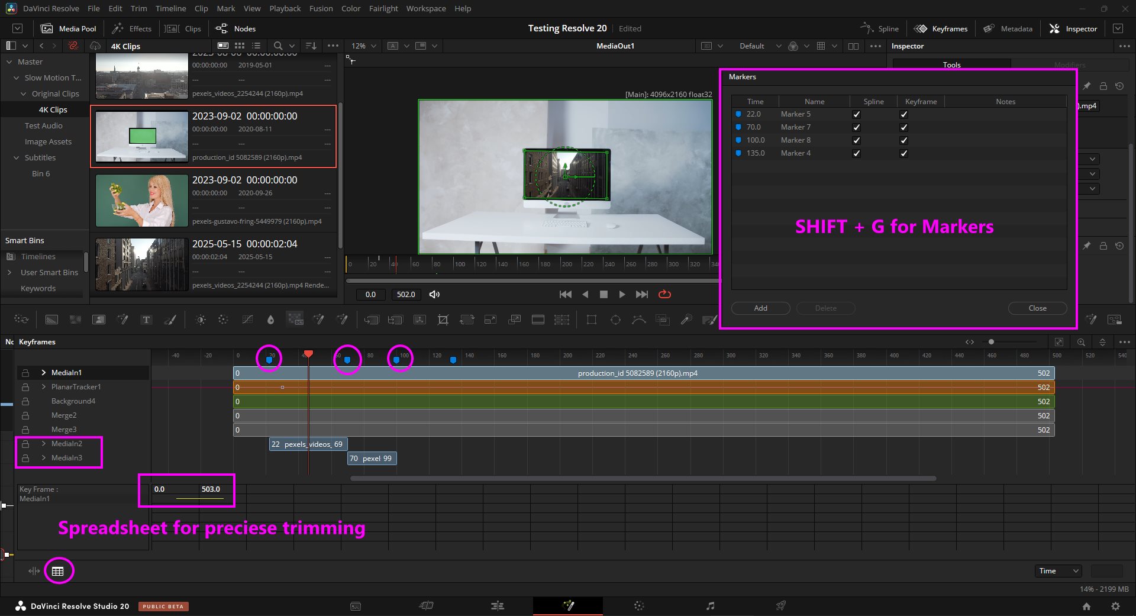The width and height of the screenshot is (1136, 616).
Task: Expand the PlanarTracker1 track
Action: click(x=43, y=387)
